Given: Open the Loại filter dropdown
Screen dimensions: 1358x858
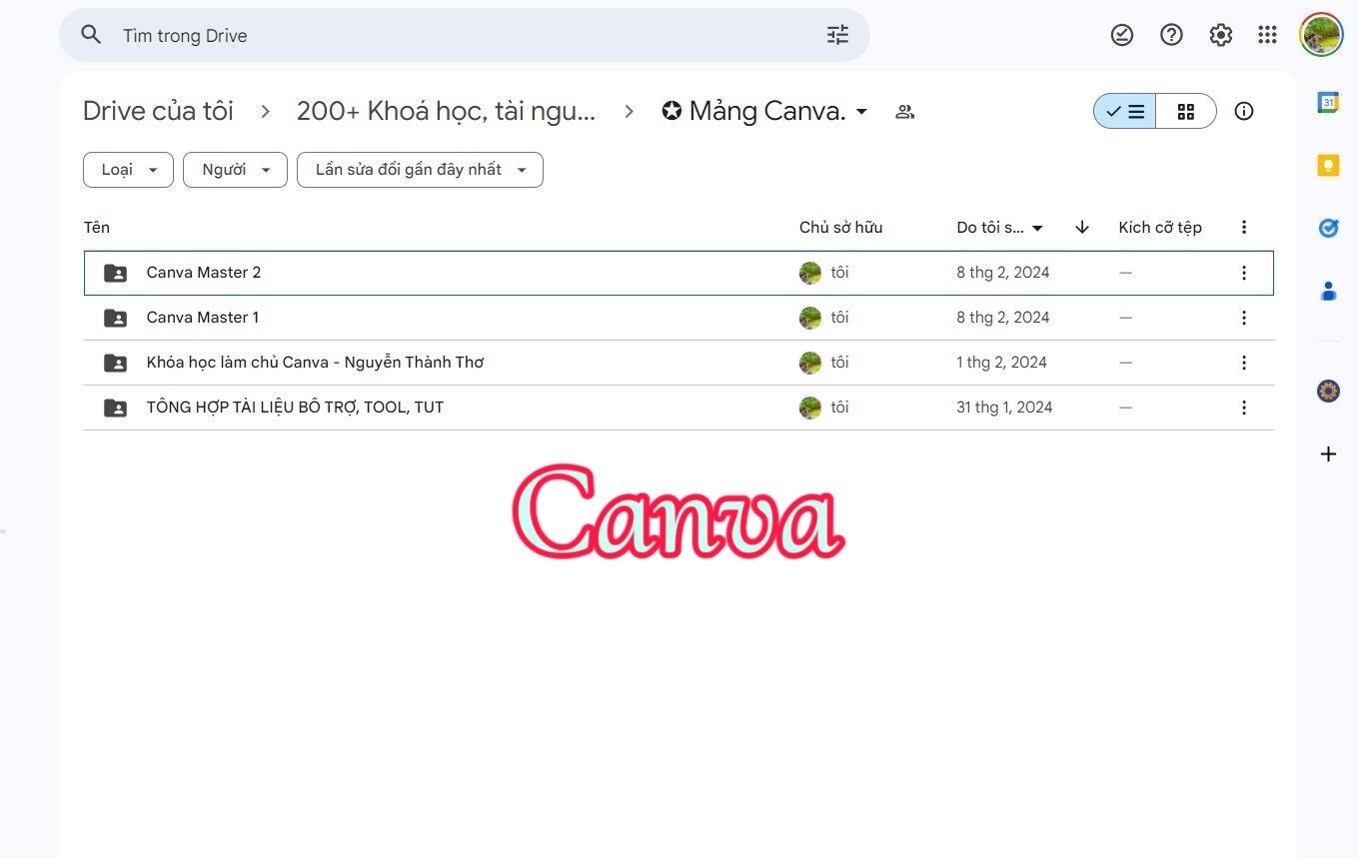Looking at the screenshot, I should (x=128, y=170).
